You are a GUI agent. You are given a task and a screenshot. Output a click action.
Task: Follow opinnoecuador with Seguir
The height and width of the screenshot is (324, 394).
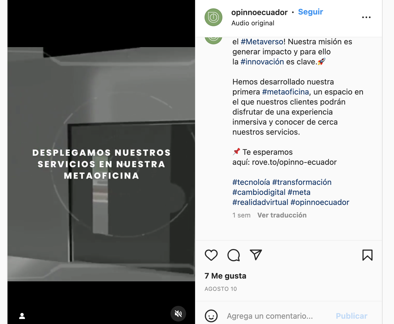tap(311, 12)
